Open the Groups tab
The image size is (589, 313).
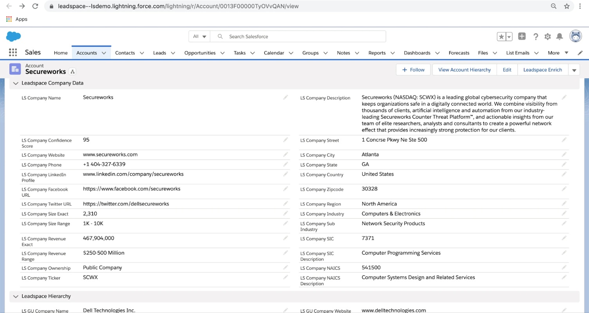[x=311, y=53]
